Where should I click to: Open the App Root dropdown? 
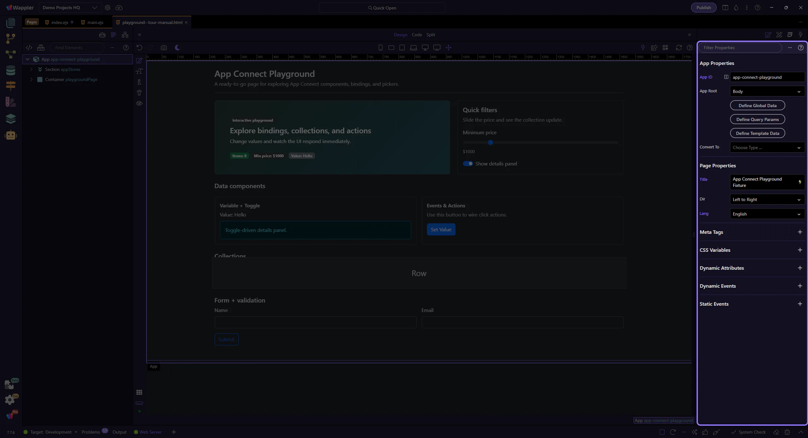click(x=767, y=91)
